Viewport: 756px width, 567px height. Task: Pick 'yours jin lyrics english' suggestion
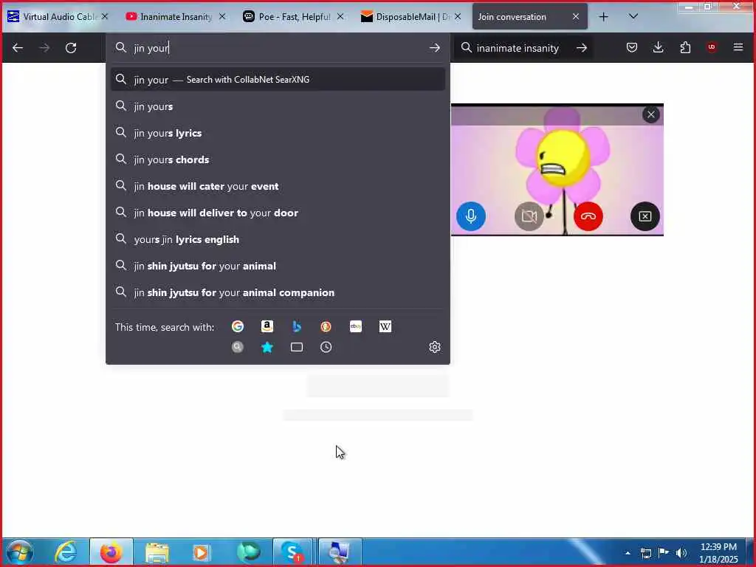click(278, 238)
